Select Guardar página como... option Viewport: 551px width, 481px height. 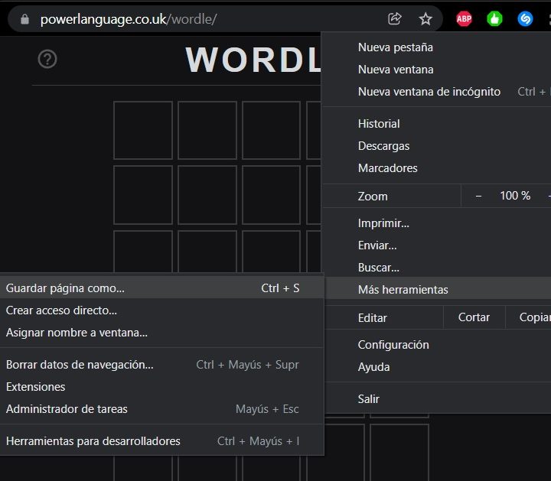click(x=65, y=288)
